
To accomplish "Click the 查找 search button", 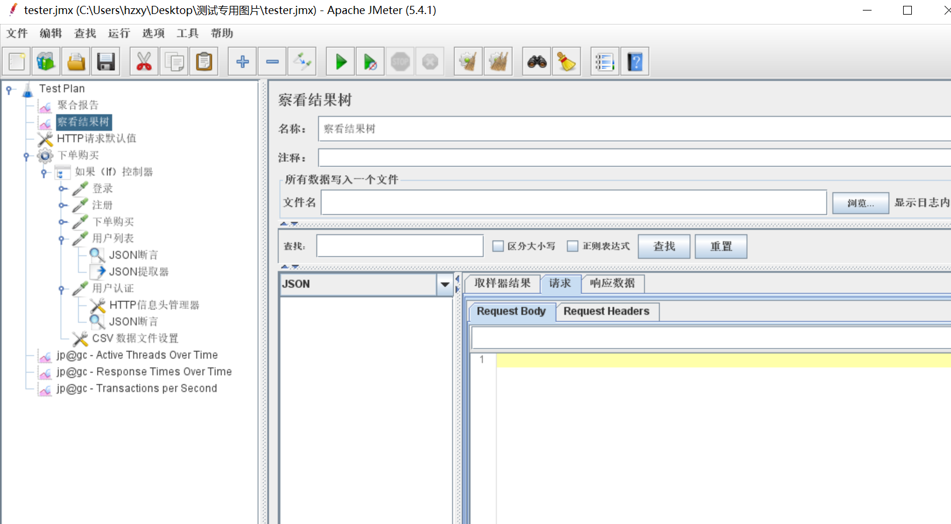I will pos(664,247).
